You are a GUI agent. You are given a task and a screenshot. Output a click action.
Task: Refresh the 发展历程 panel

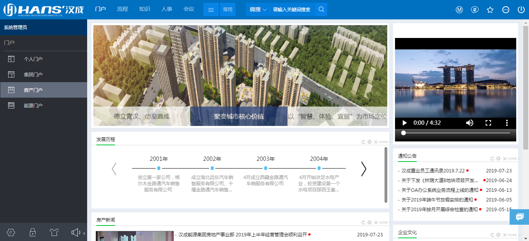(x=363, y=142)
